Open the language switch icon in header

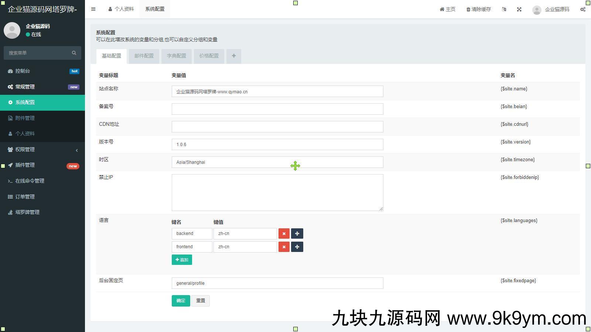coord(504,9)
